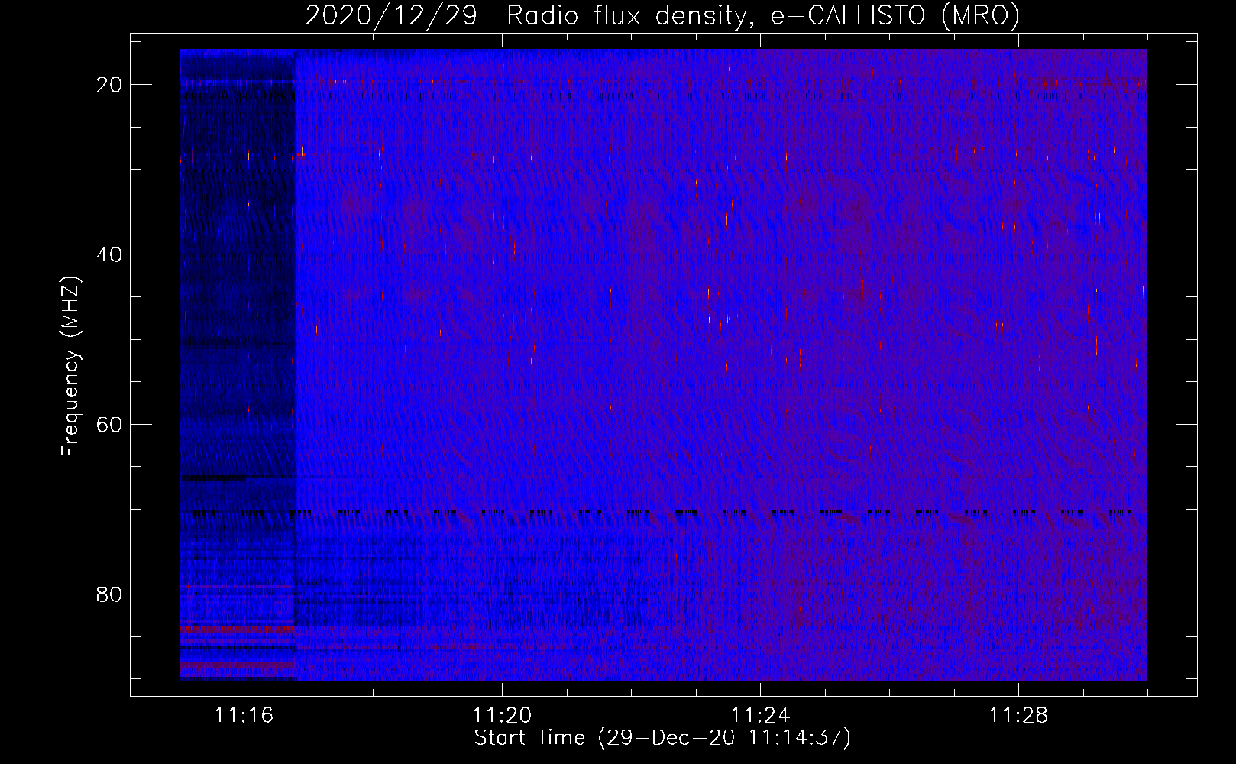
Task: Click the 60 frequency tick label
Action: (x=109, y=424)
